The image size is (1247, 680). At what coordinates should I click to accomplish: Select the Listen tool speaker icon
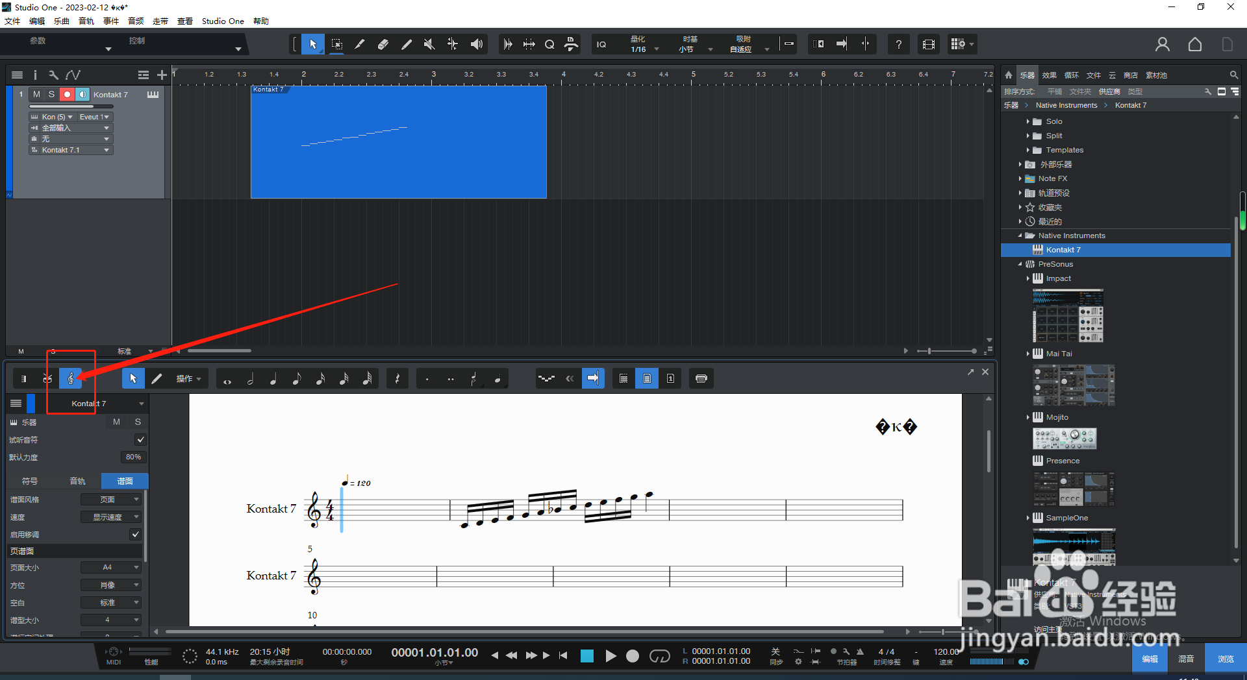coord(477,44)
